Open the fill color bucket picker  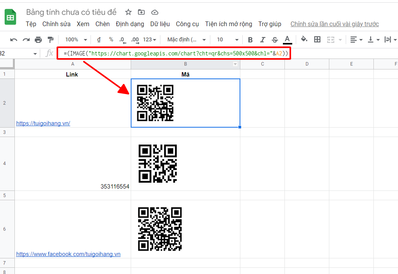(x=304, y=39)
